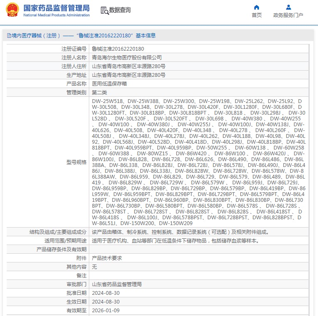Go to the 数据查询 page label
The width and height of the screenshot is (318, 316).
tap(120, 10)
